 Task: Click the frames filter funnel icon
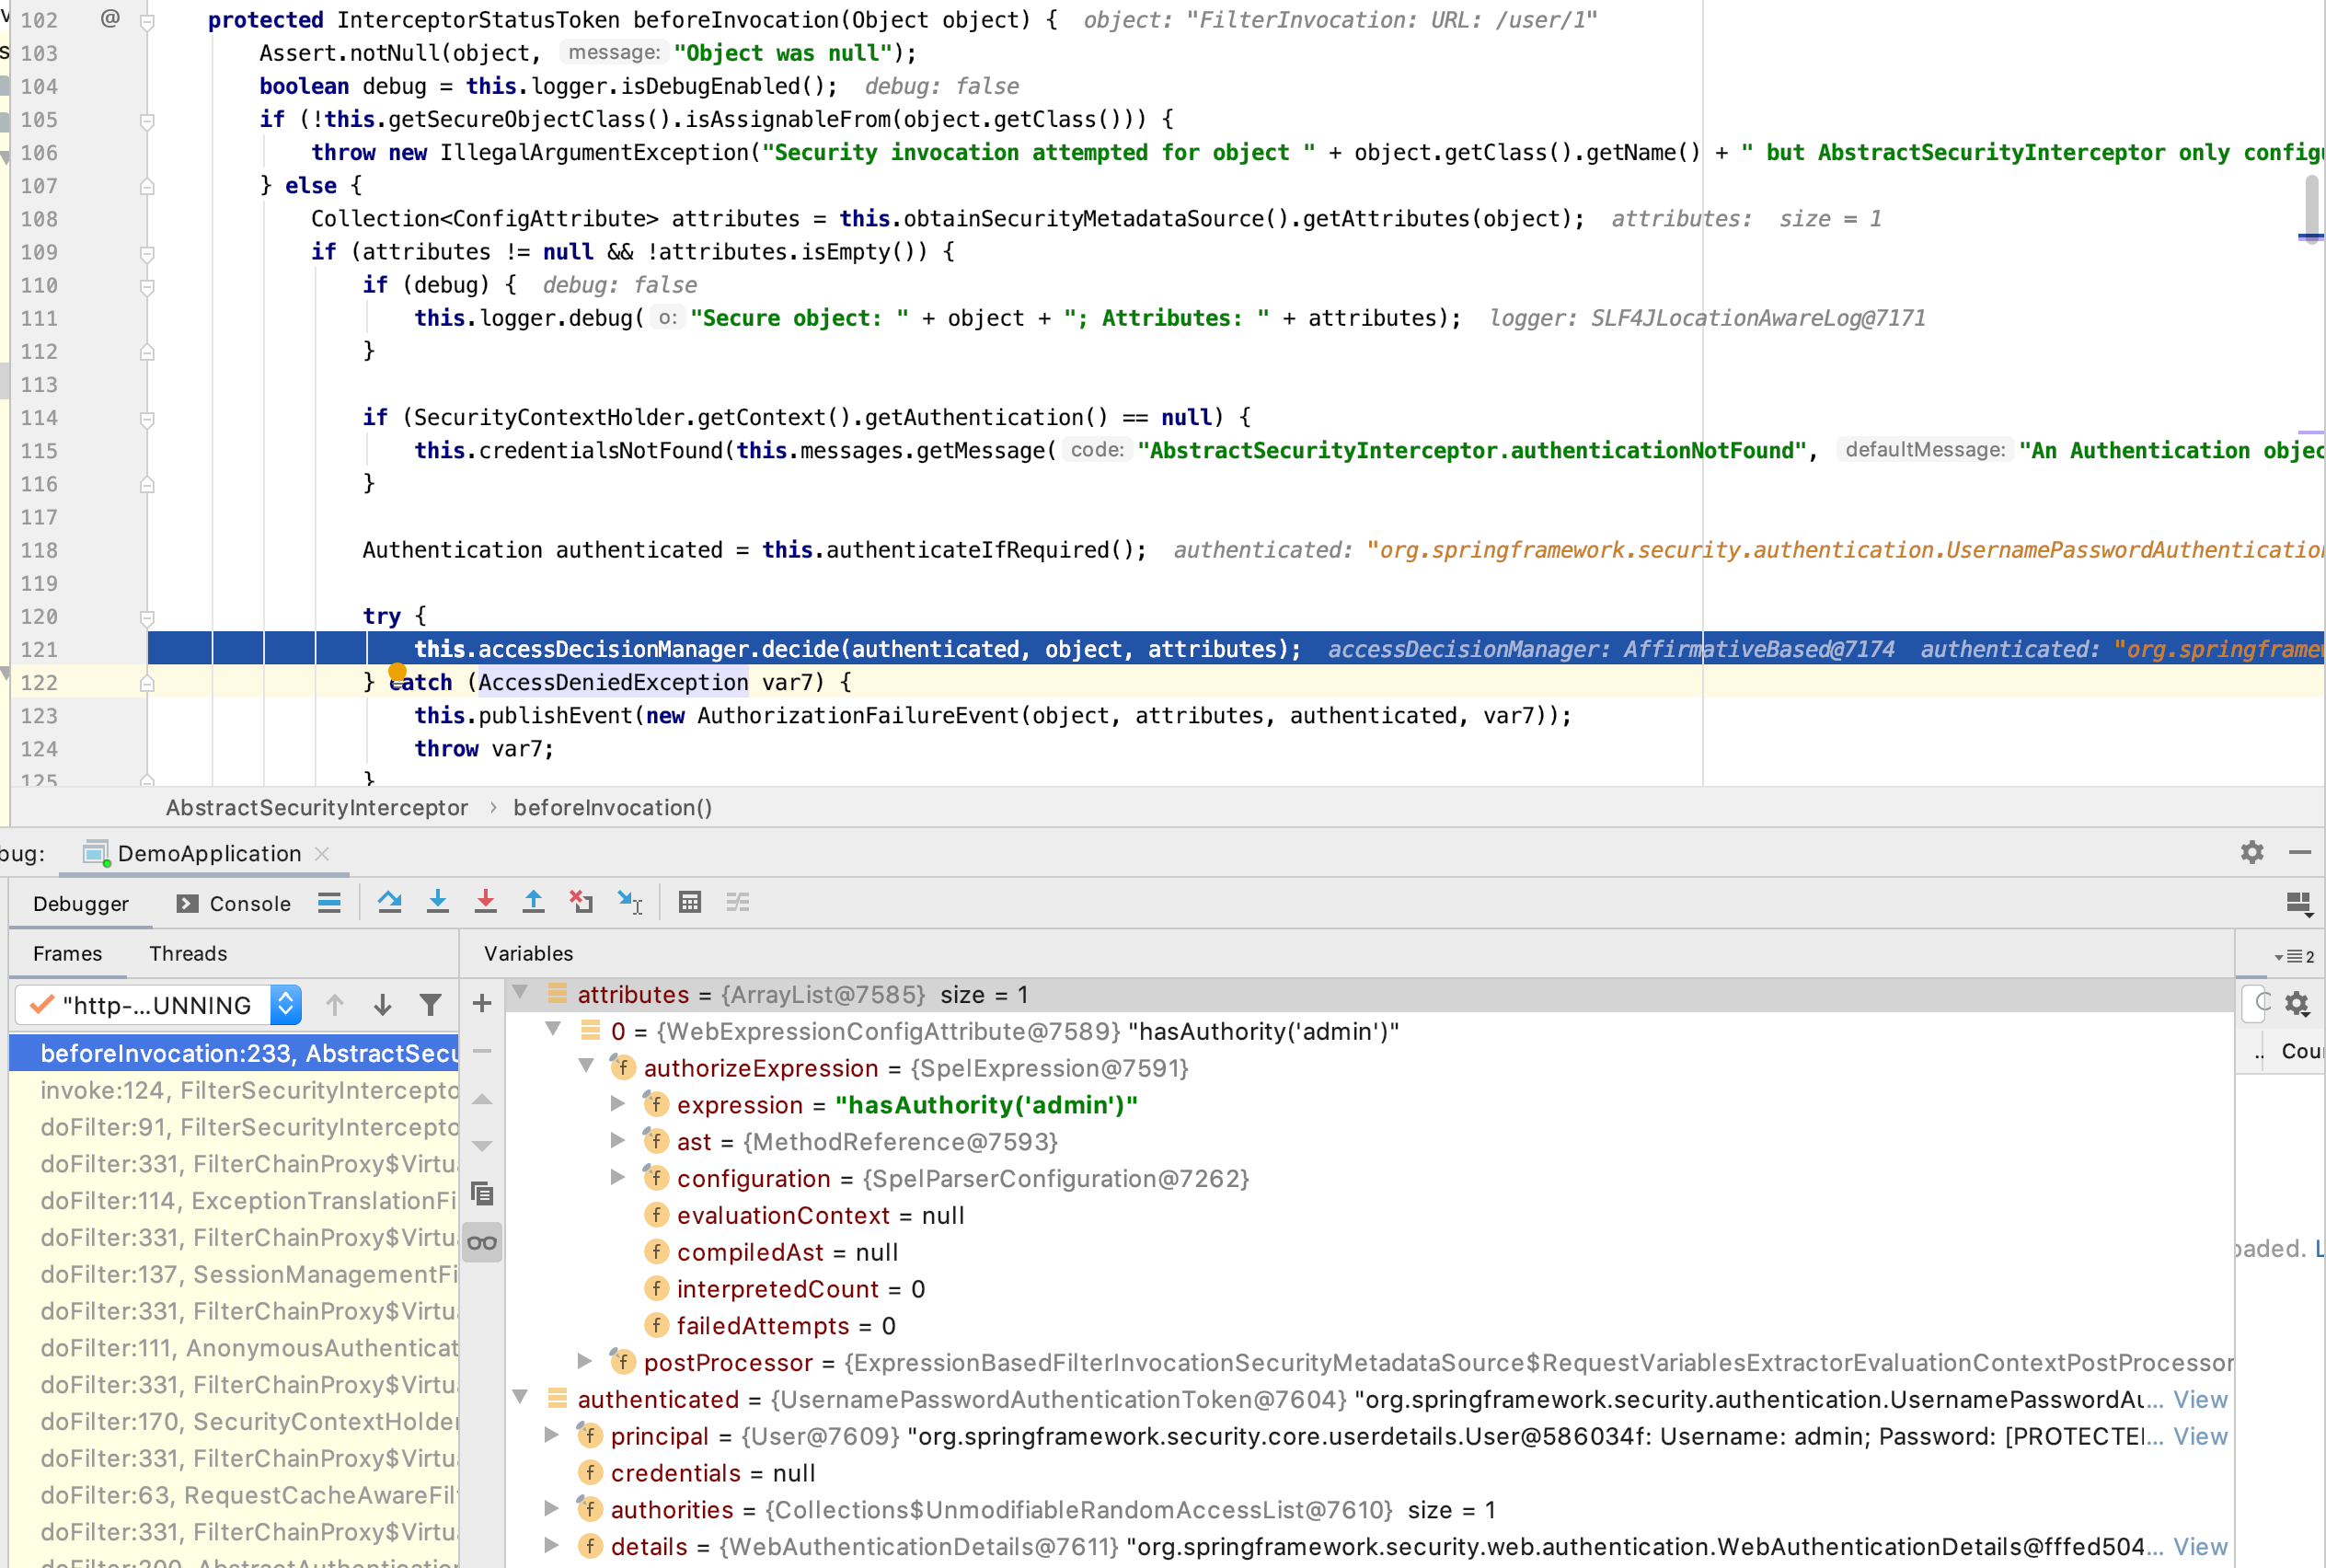click(430, 1004)
